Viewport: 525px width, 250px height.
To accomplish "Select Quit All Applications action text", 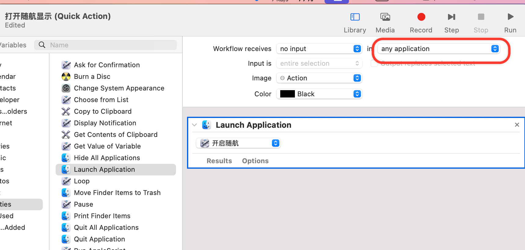I will [106, 227].
